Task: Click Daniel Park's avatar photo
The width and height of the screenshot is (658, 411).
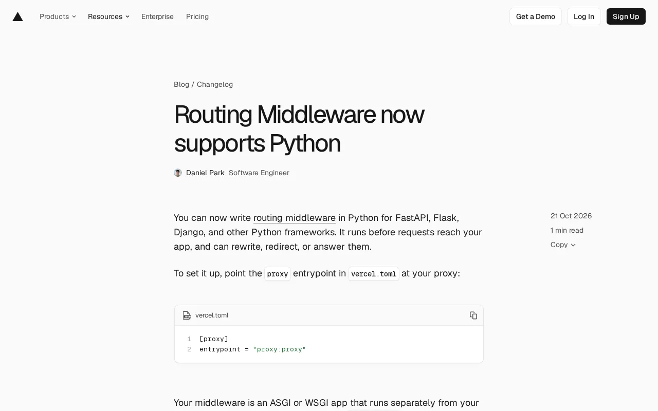Action: [x=178, y=173]
